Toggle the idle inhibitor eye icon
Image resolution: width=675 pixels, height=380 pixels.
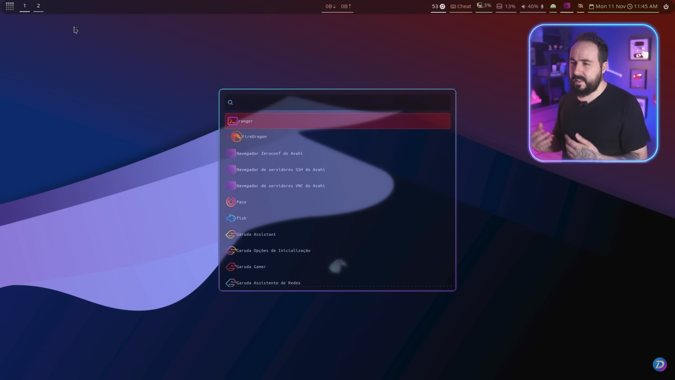[581, 6]
